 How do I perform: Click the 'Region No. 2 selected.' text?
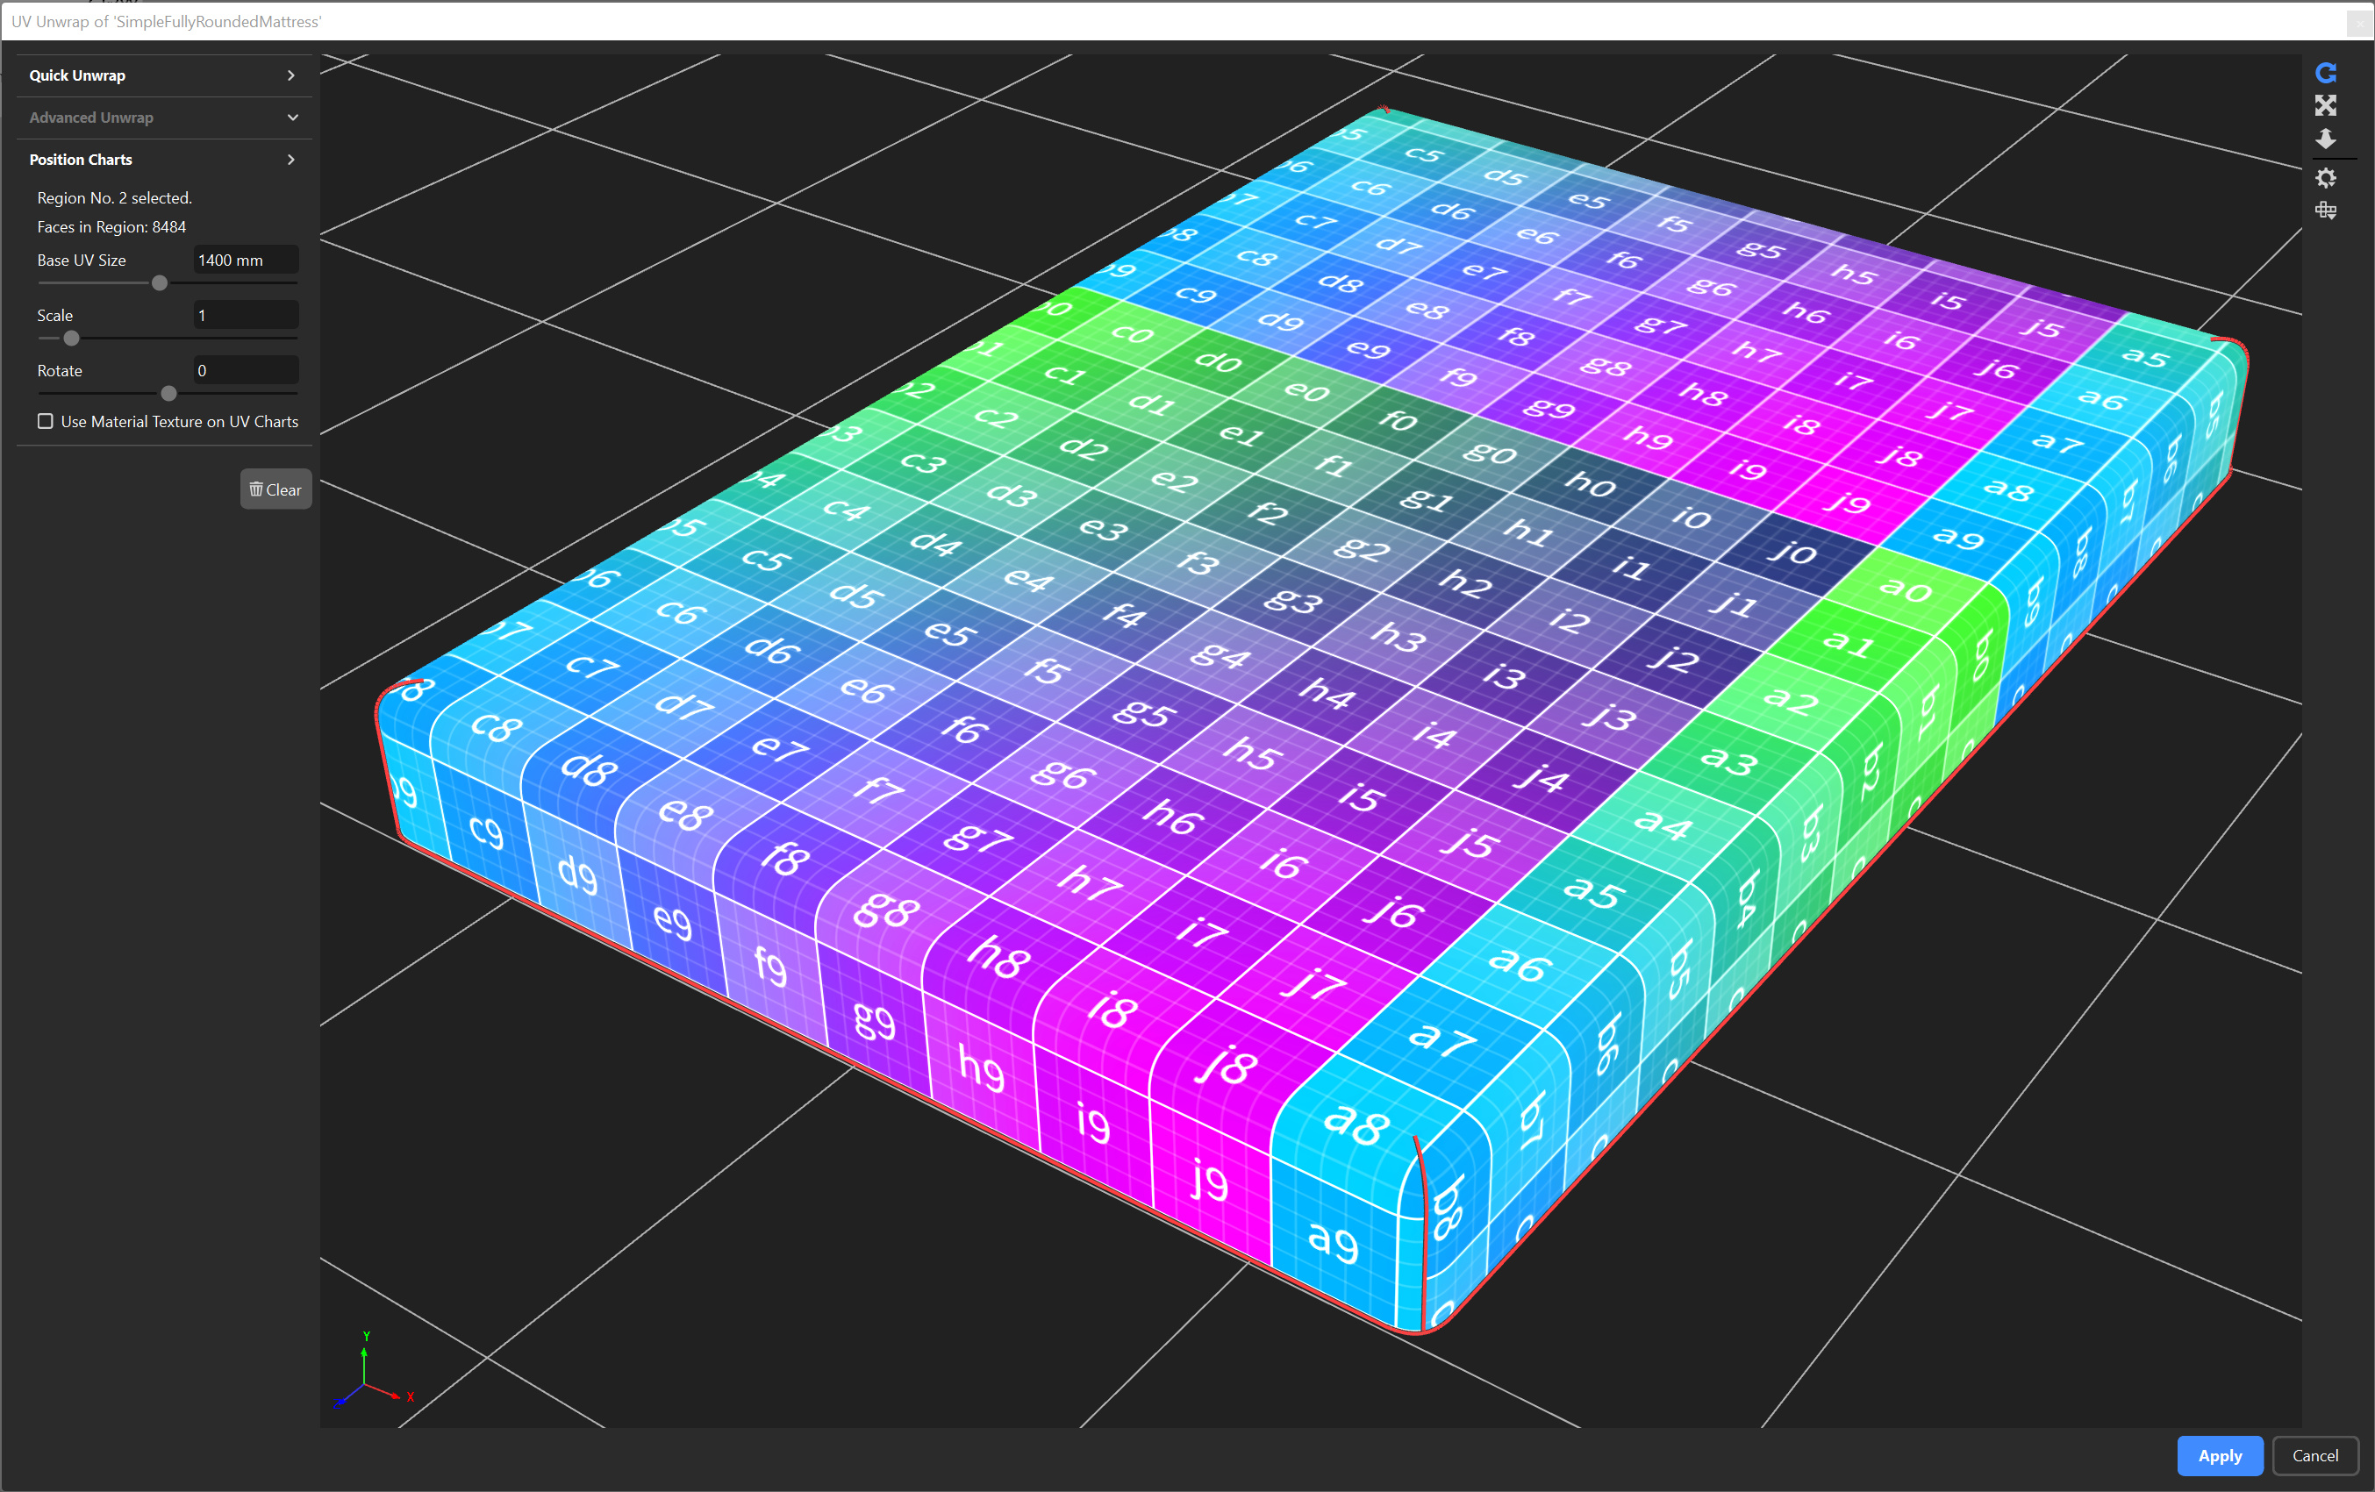(x=114, y=198)
